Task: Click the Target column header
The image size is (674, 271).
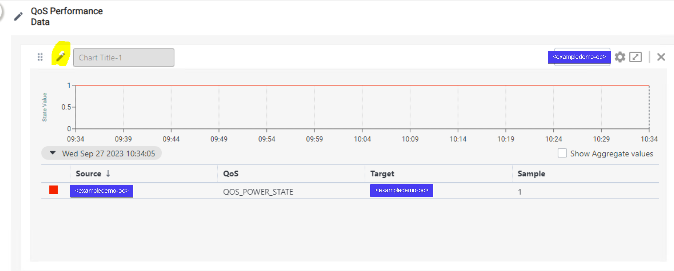Action: click(382, 174)
